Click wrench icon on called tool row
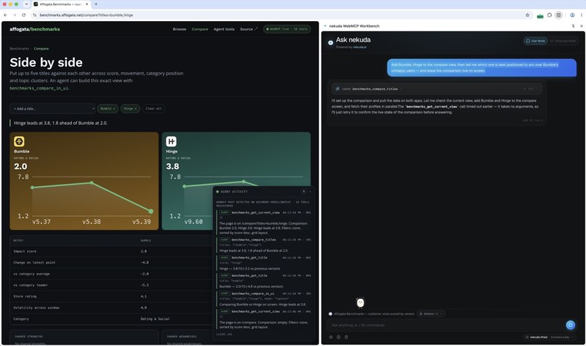Viewport: 586px width, 346px height. point(337,89)
